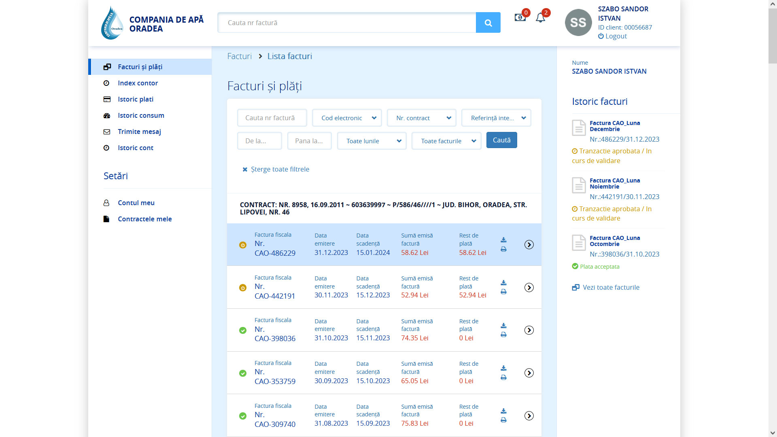Click the blue search magnifier button
The height and width of the screenshot is (437, 777).
pyautogui.click(x=488, y=23)
